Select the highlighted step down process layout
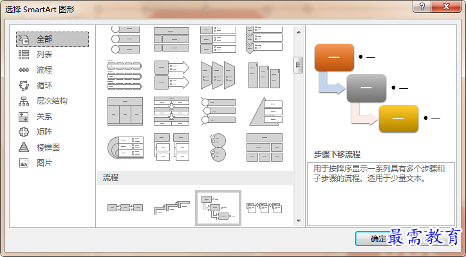 tap(218, 207)
